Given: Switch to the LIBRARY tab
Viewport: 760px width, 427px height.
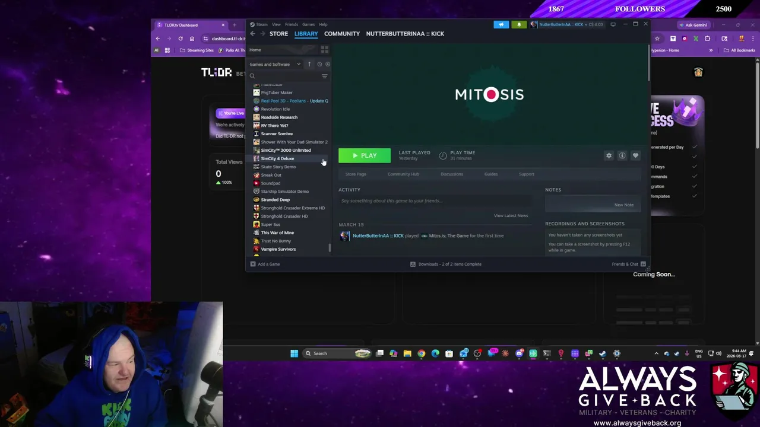Looking at the screenshot, I should pyautogui.click(x=306, y=34).
